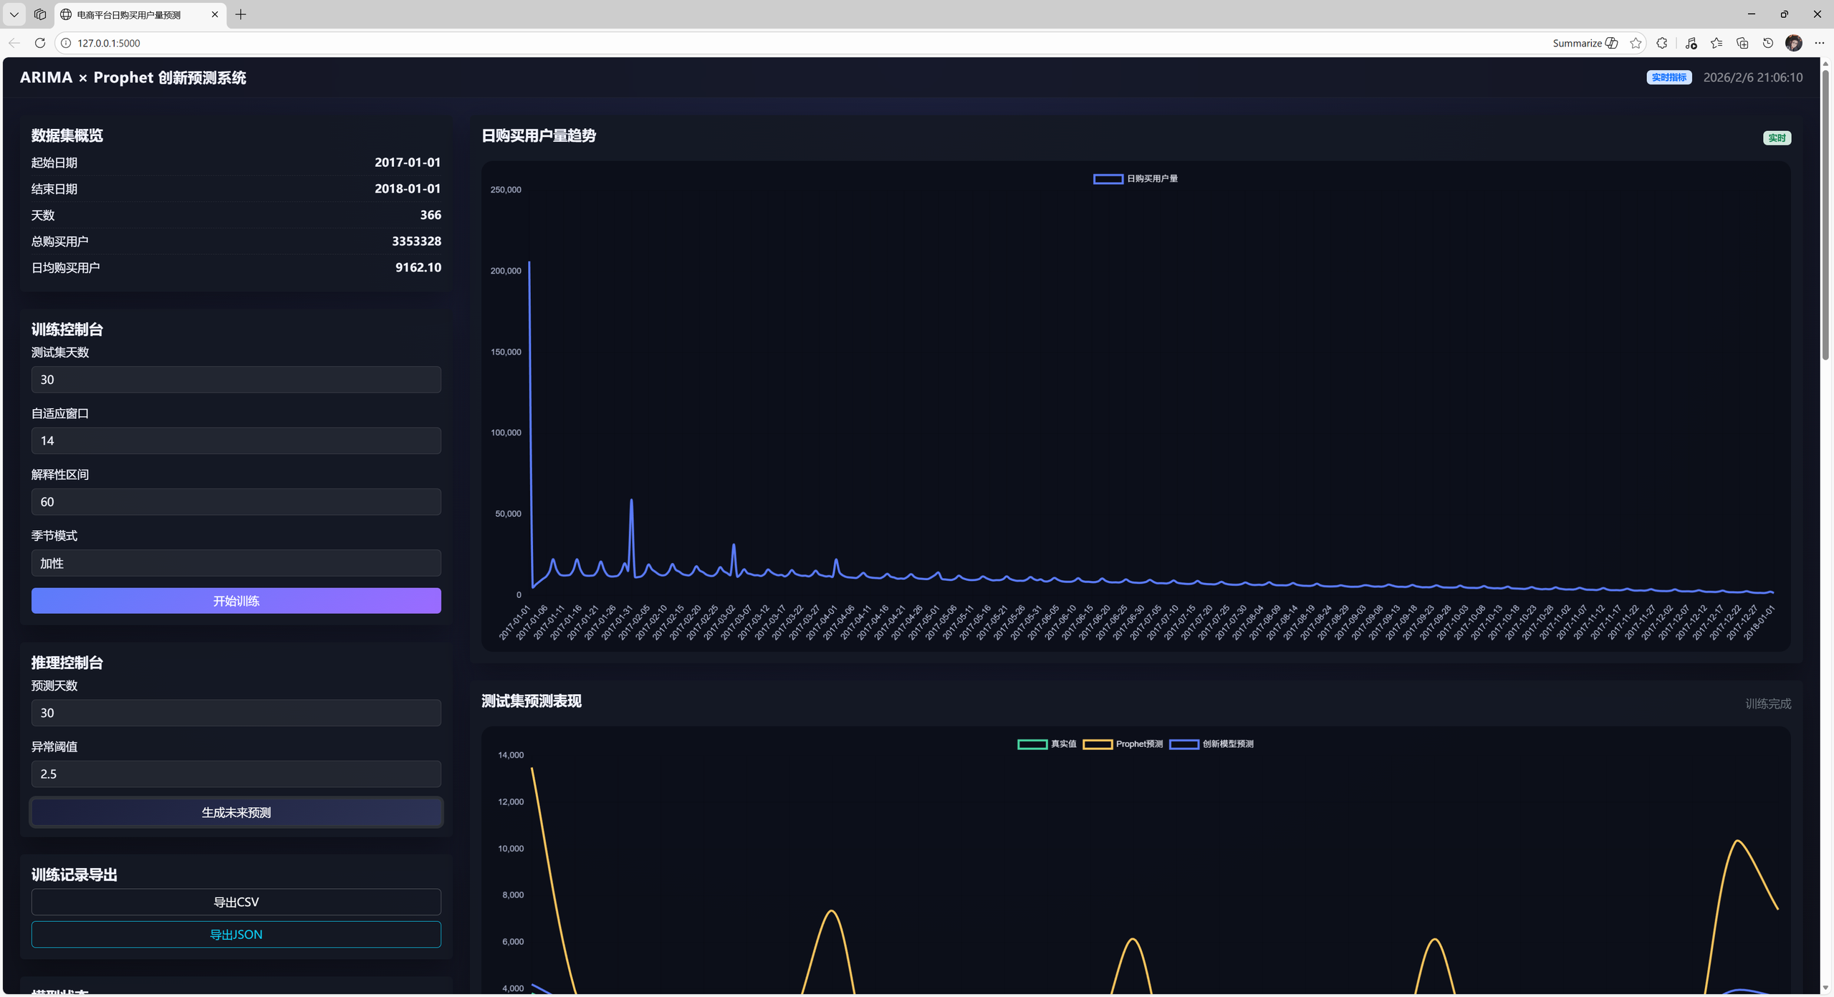The height and width of the screenshot is (997, 1834).
Task: Open the browser settings ellipsis menu
Action: pos(1820,43)
